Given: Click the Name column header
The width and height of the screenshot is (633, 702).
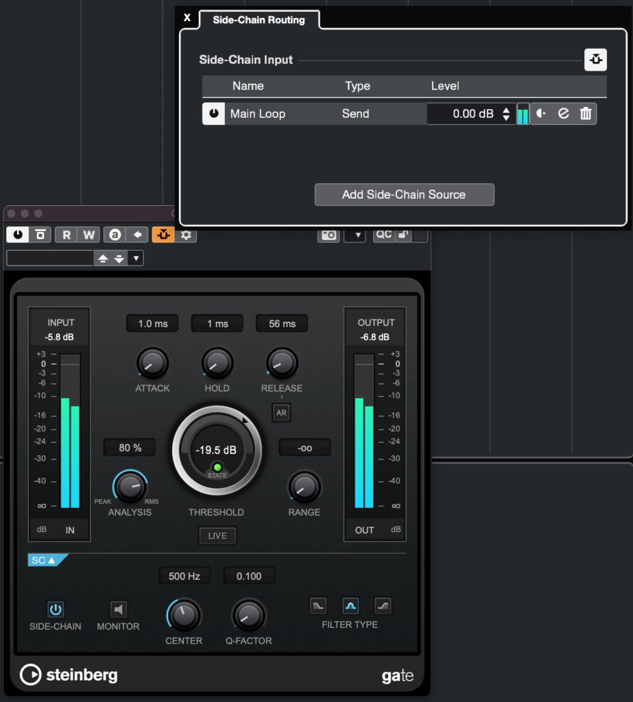Looking at the screenshot, I should [x=248, y=86].
